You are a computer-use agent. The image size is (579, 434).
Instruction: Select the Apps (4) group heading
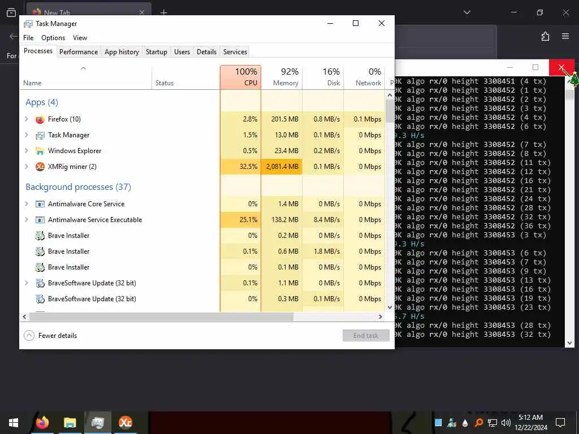pyautogui.click(x=42, y=102)
